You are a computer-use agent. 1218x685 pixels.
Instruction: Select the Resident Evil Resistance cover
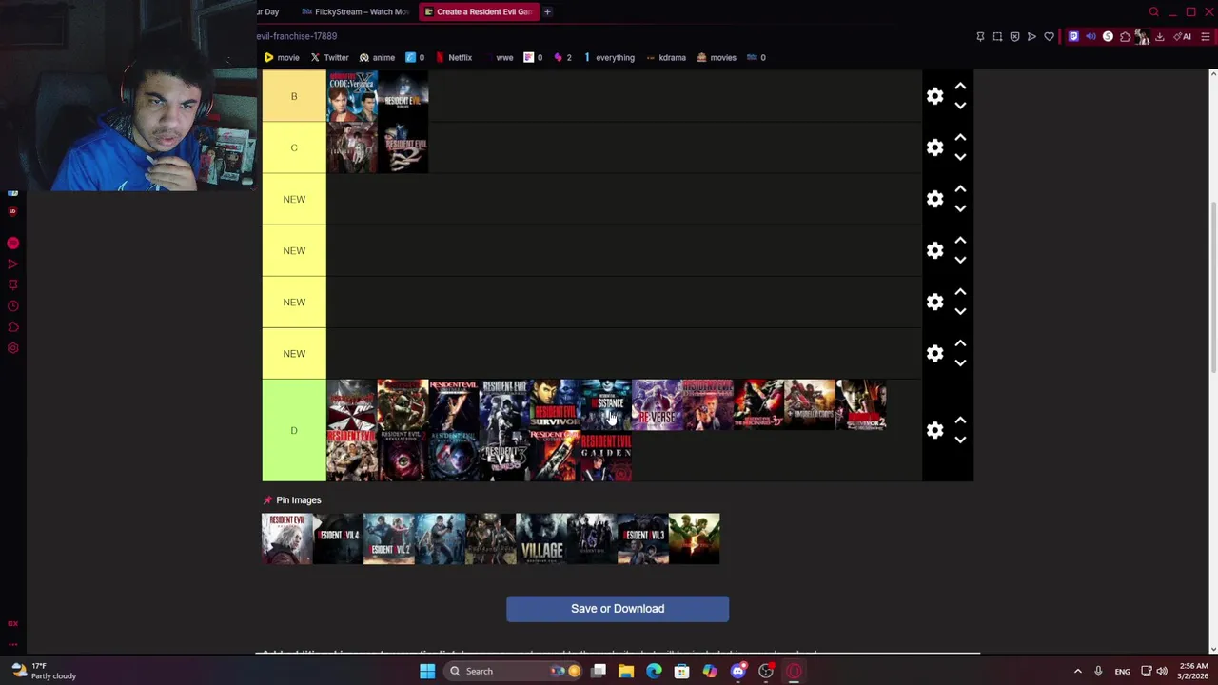pyautogui.click(x=606, y=404)
